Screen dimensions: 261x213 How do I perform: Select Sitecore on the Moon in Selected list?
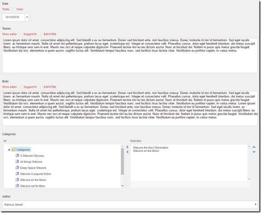(x=146, y=151)
